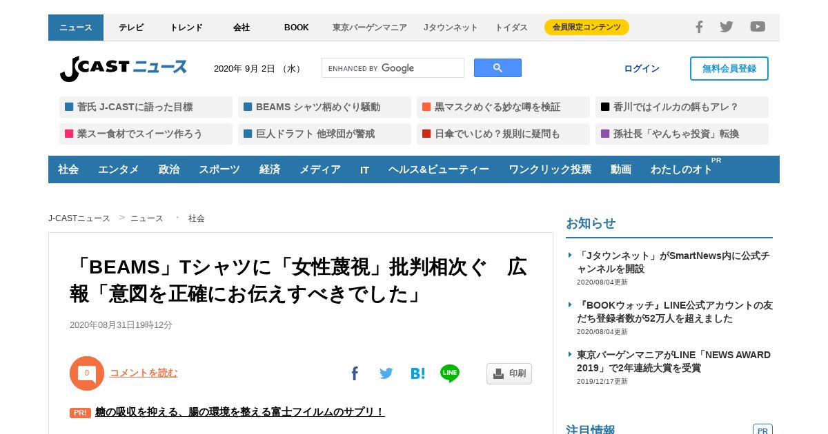Click the 社会 breadcrumb

coord(197,218)
